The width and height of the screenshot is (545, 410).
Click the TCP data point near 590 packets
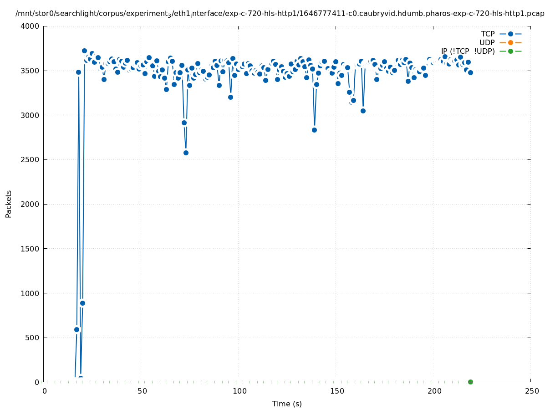(x=76, y=329)
